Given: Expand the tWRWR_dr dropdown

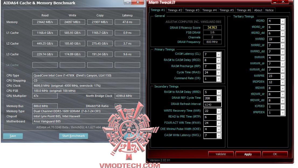Looking at the screenshot, I should 283,64.
